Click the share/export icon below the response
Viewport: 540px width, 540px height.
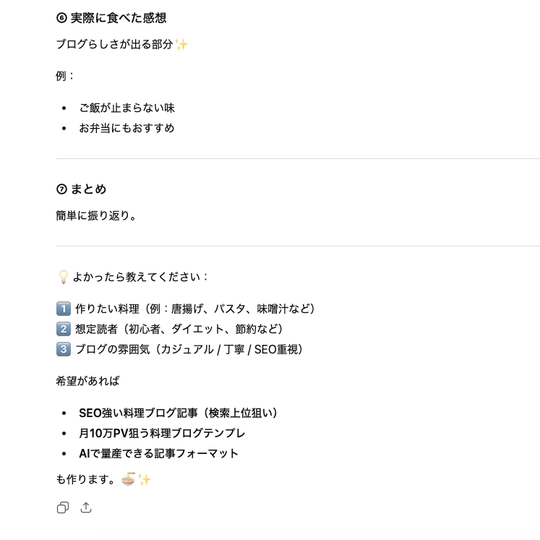(x=86, y=507)
